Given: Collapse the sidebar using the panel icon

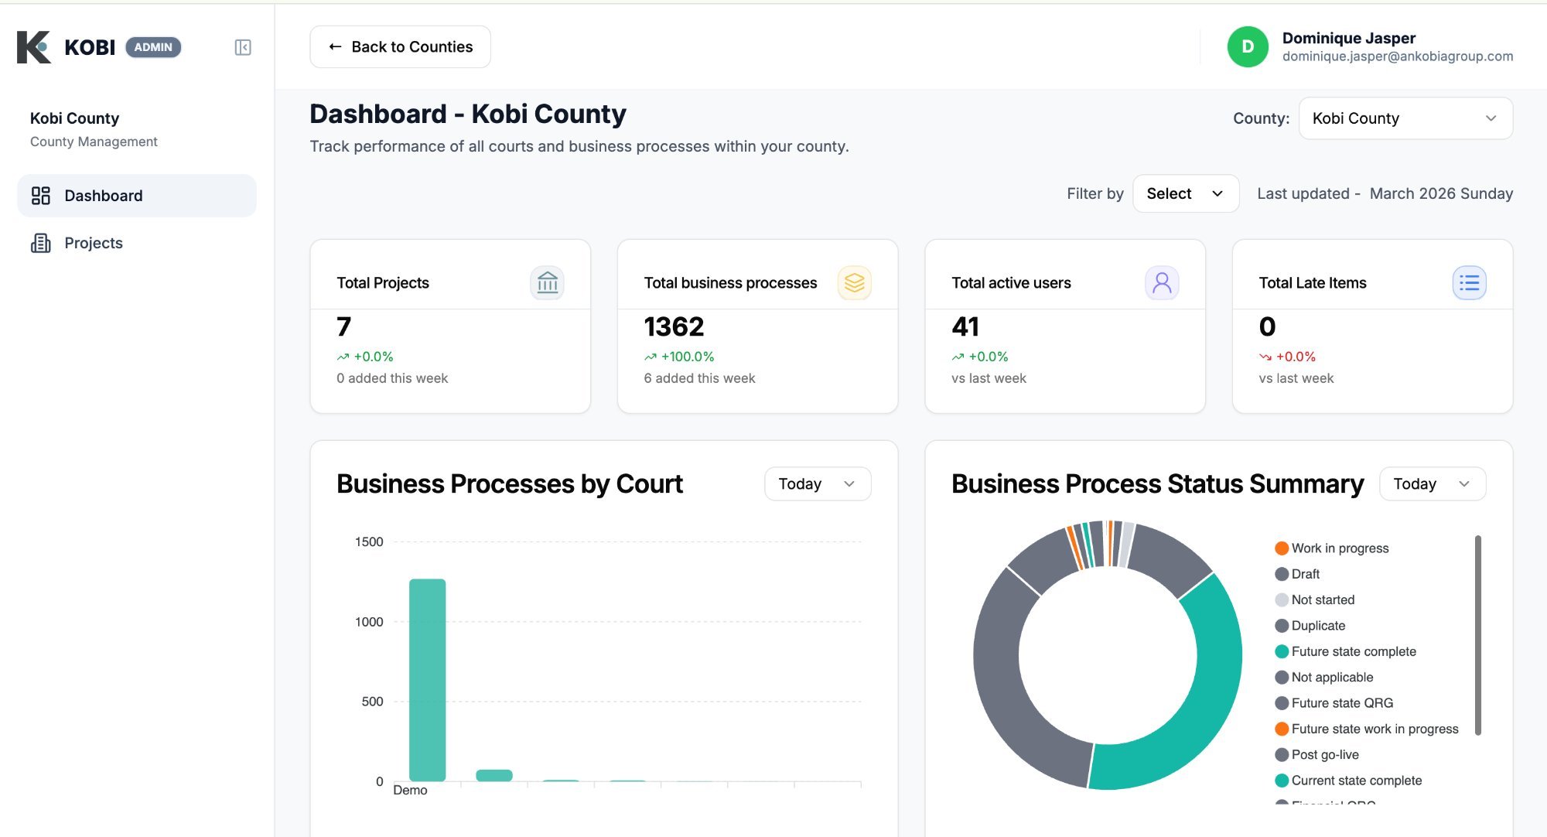Looking at the screenshot, I should [242, 47].
